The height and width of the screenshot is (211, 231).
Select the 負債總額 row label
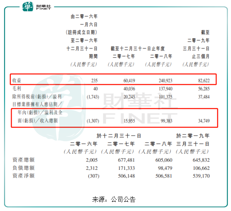tap(24, 168)
